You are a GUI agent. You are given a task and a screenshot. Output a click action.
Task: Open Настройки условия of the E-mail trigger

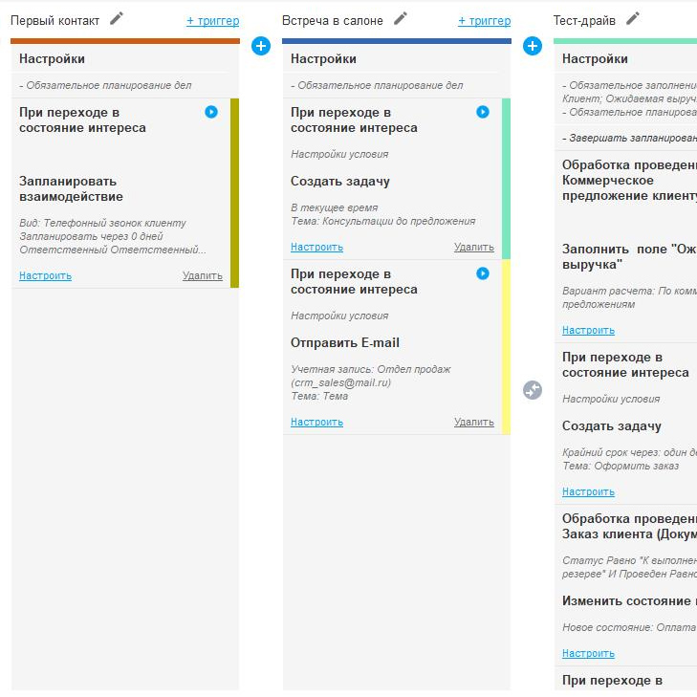(x=339, y=316)
